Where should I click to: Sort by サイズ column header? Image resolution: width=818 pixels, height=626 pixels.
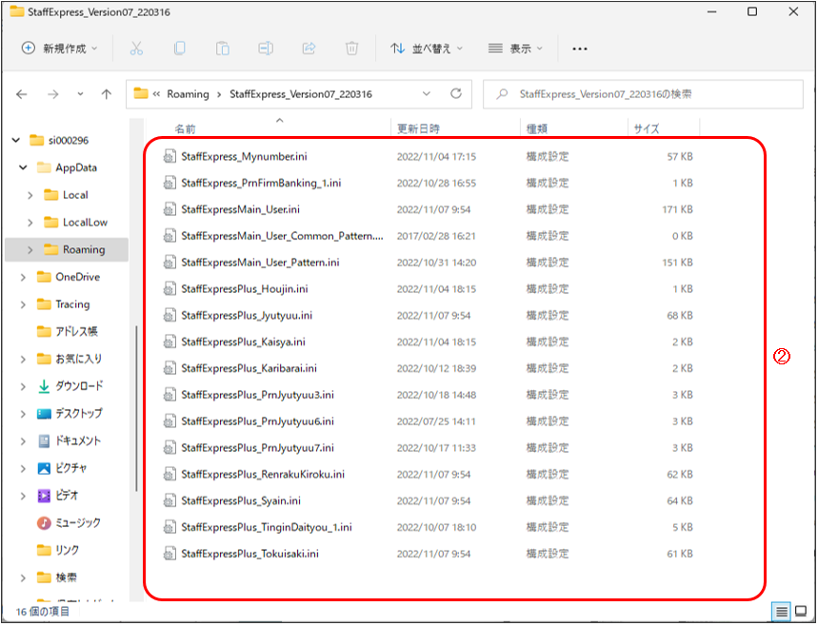pos(647,128)
